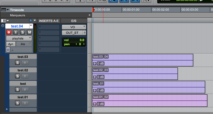This screenshot has height=114, width=213.
Task: Promote test.01 playlist with up arrow
Action: tap(25, 103)
